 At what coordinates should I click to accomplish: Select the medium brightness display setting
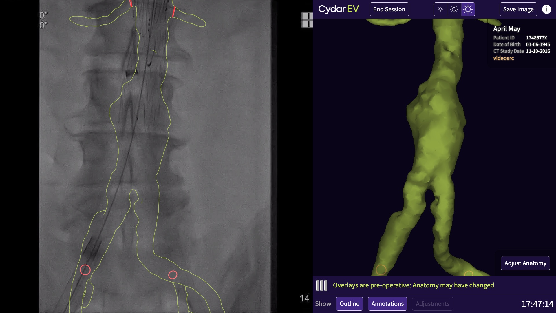454,9
